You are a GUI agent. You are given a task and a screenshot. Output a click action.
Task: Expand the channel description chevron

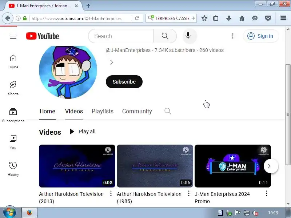pyautogui.click(x=111, y=62)
